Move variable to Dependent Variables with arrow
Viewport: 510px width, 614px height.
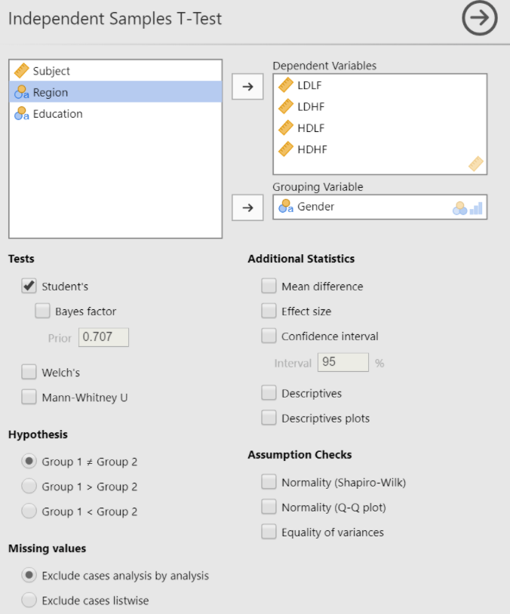click(x=247, y=87)
